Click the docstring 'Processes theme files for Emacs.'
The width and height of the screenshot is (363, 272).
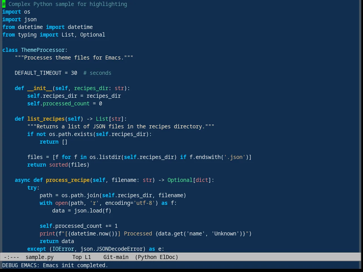[x=74, y=58]
